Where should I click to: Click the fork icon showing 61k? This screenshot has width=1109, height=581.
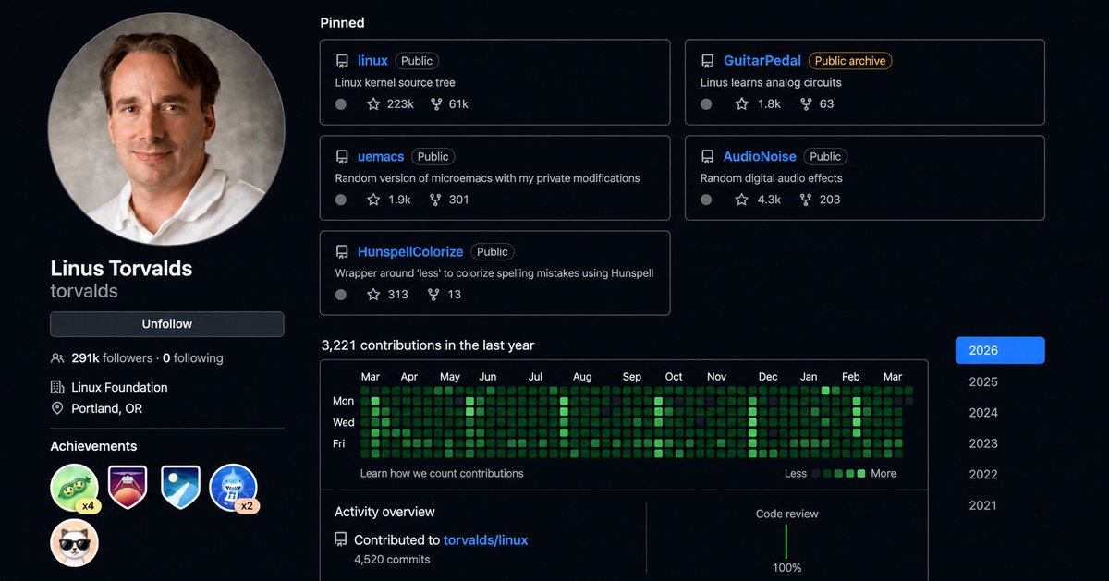click(x=436, y=104)
